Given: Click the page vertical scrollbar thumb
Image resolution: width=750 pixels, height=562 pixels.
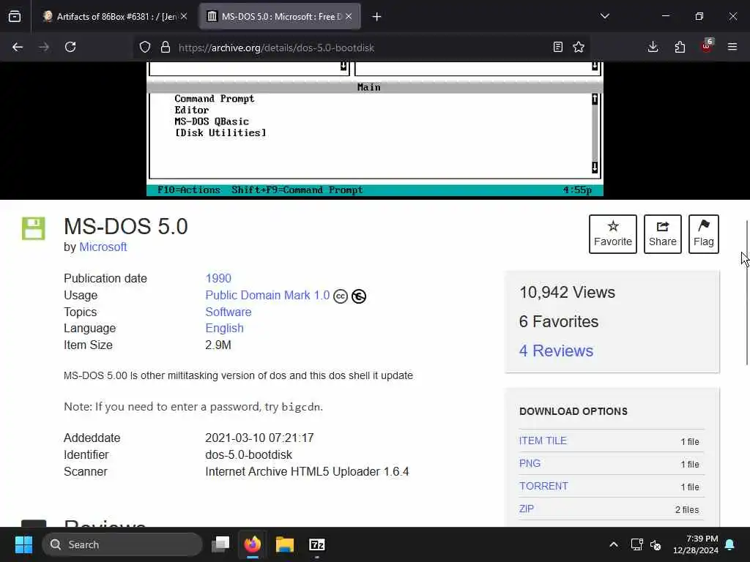Looking at the screenshot, I should tap(746, 293).
